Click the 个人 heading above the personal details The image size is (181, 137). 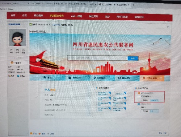(x=47, y=90)
